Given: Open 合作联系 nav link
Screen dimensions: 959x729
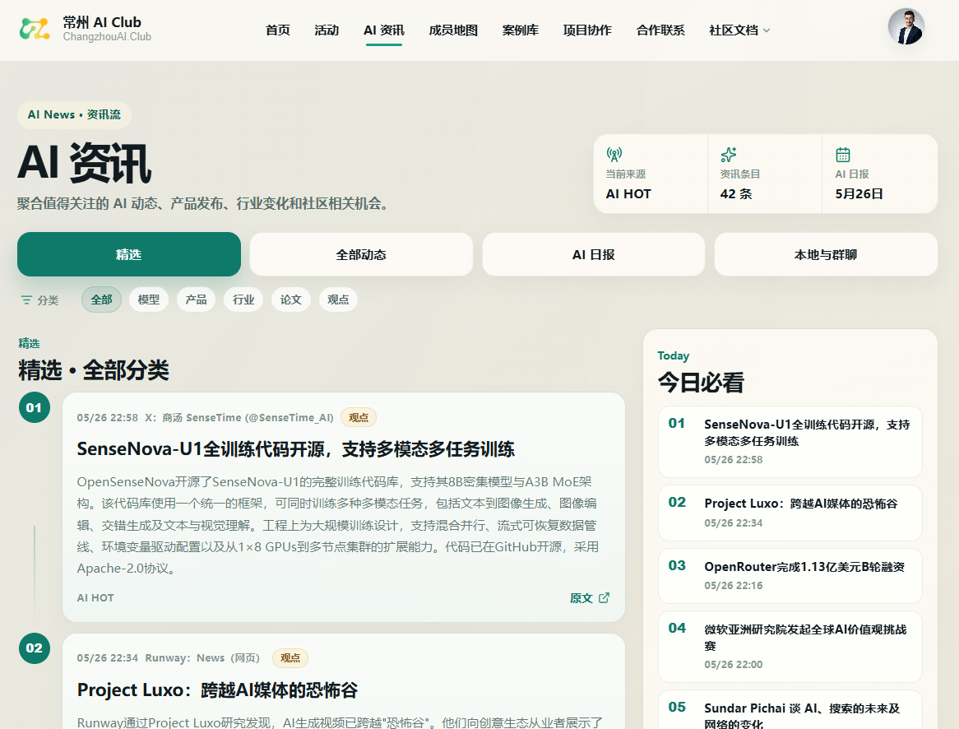Looking at the screenshot, I should (x=660, y=30).
